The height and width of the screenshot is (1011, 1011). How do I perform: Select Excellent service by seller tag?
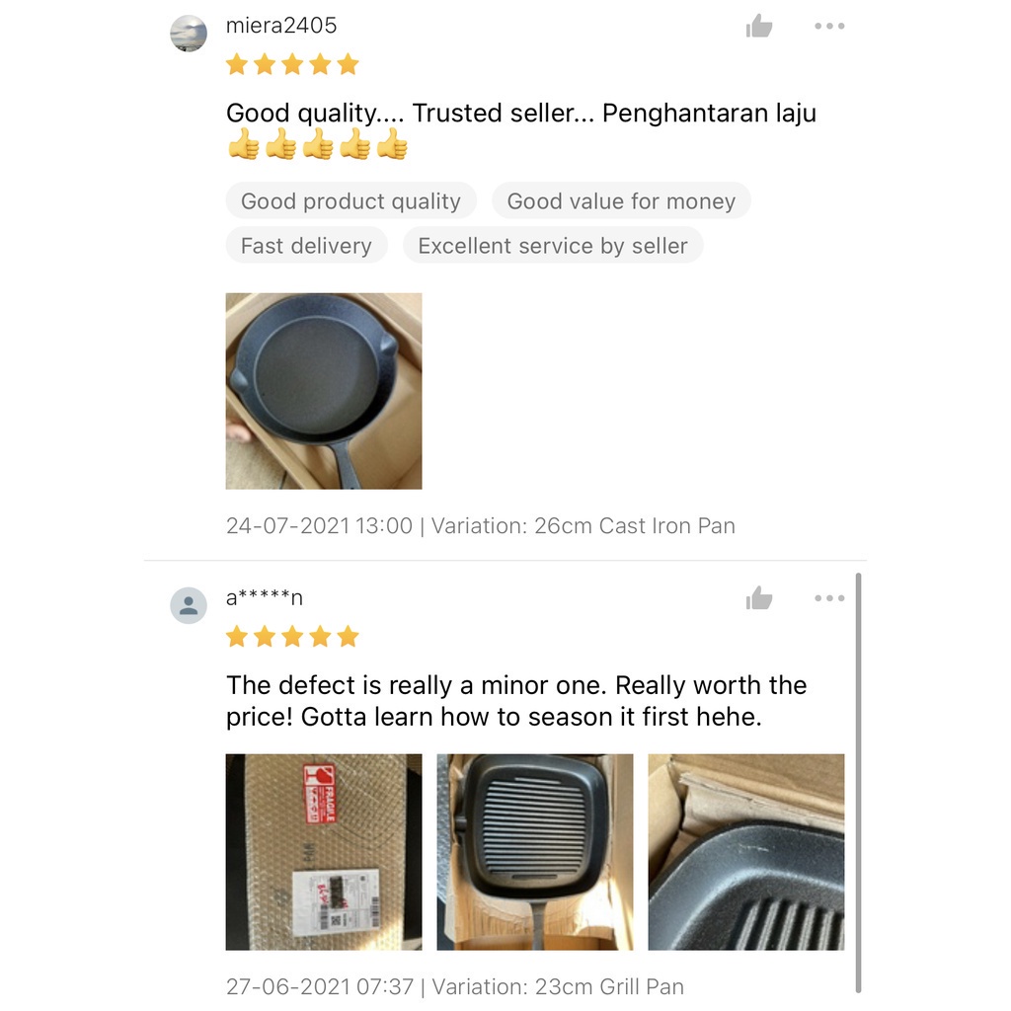[553, 246]
